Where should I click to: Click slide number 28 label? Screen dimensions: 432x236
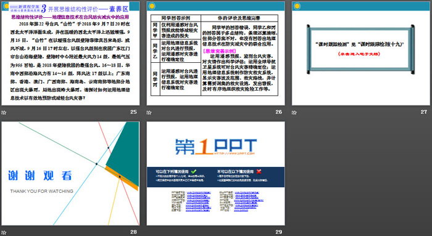[134, 232]
